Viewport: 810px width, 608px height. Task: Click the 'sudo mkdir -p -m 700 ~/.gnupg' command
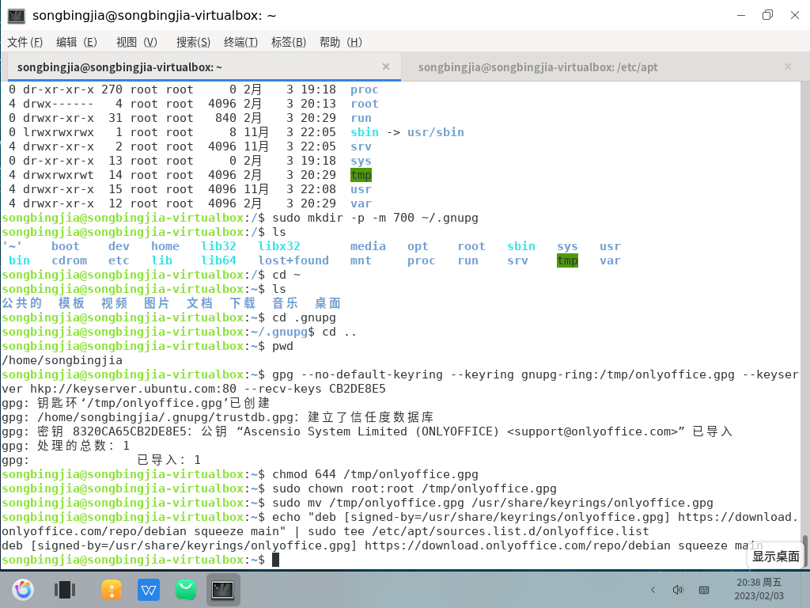coord(375,218)
